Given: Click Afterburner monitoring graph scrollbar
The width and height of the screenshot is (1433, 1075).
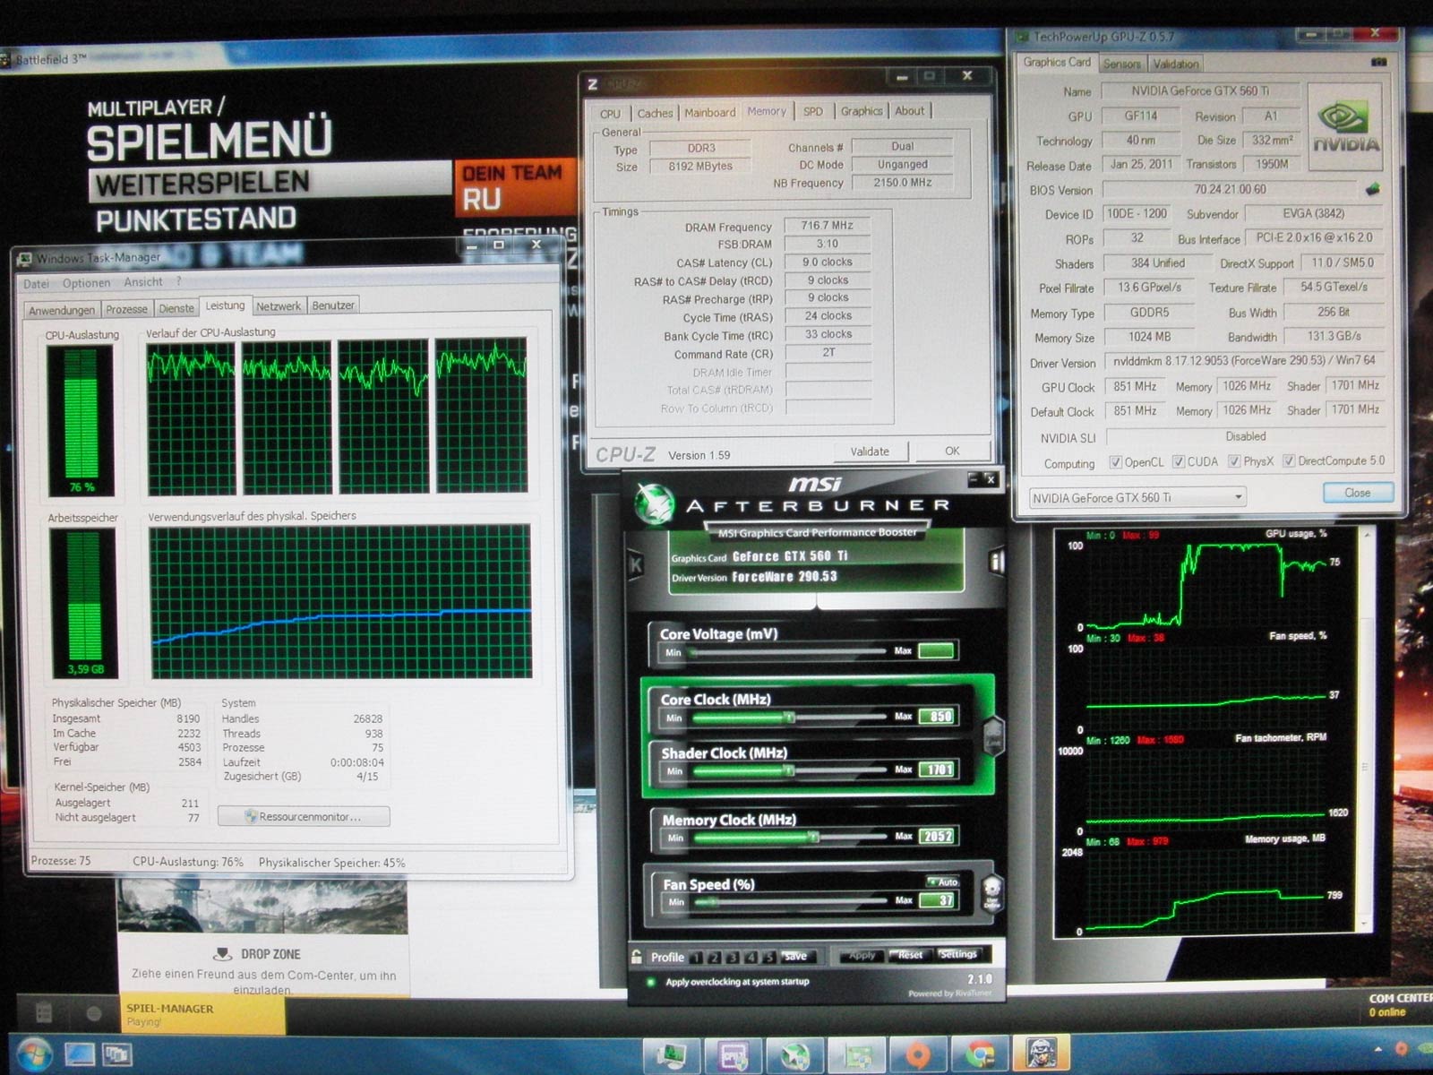Looking at the screenshot, I should tap(1366, 730).
